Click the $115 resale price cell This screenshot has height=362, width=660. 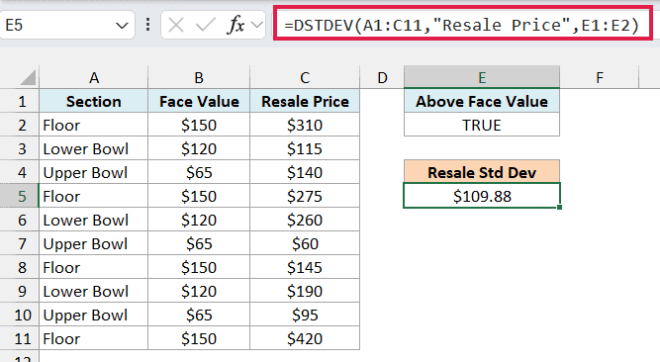pos(305,148)
